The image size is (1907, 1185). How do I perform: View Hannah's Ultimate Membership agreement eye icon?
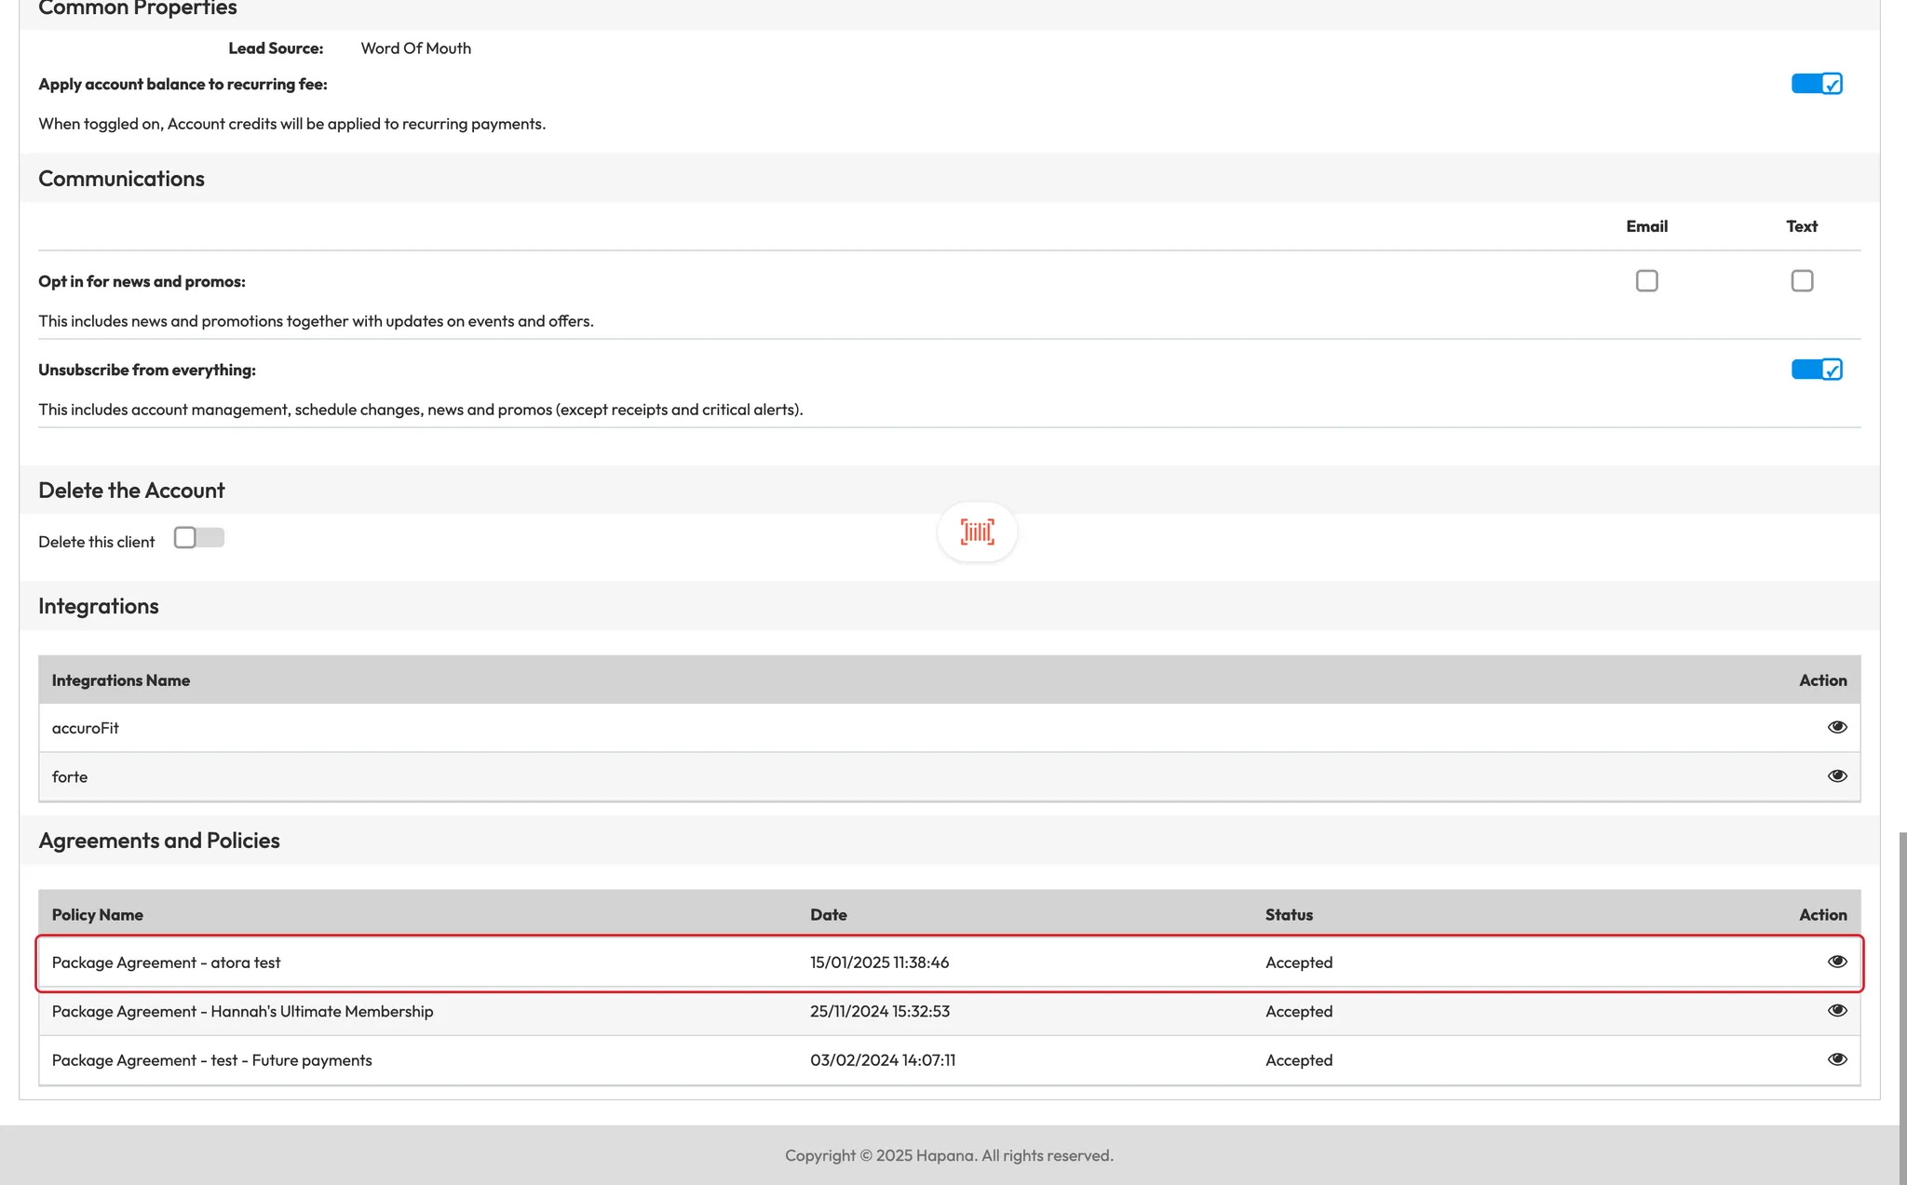[x=1836, y=1011]
